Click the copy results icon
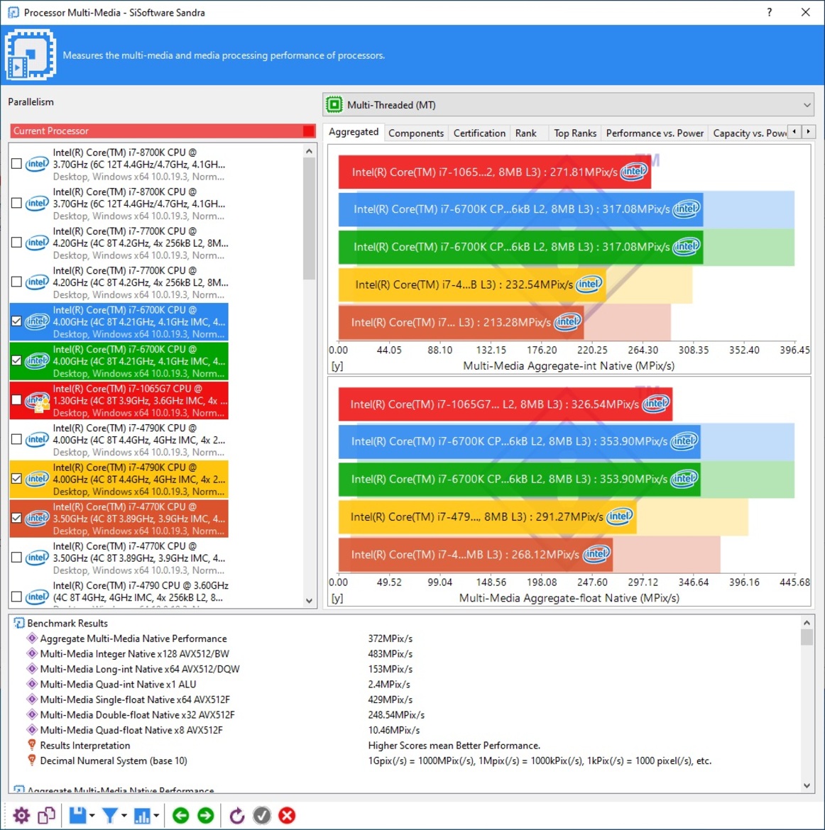825x830 pixels. point(47,815)
